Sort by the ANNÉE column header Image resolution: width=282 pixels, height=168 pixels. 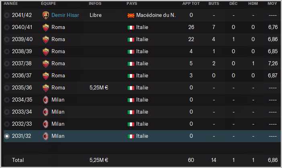click(x=11, y=3)
